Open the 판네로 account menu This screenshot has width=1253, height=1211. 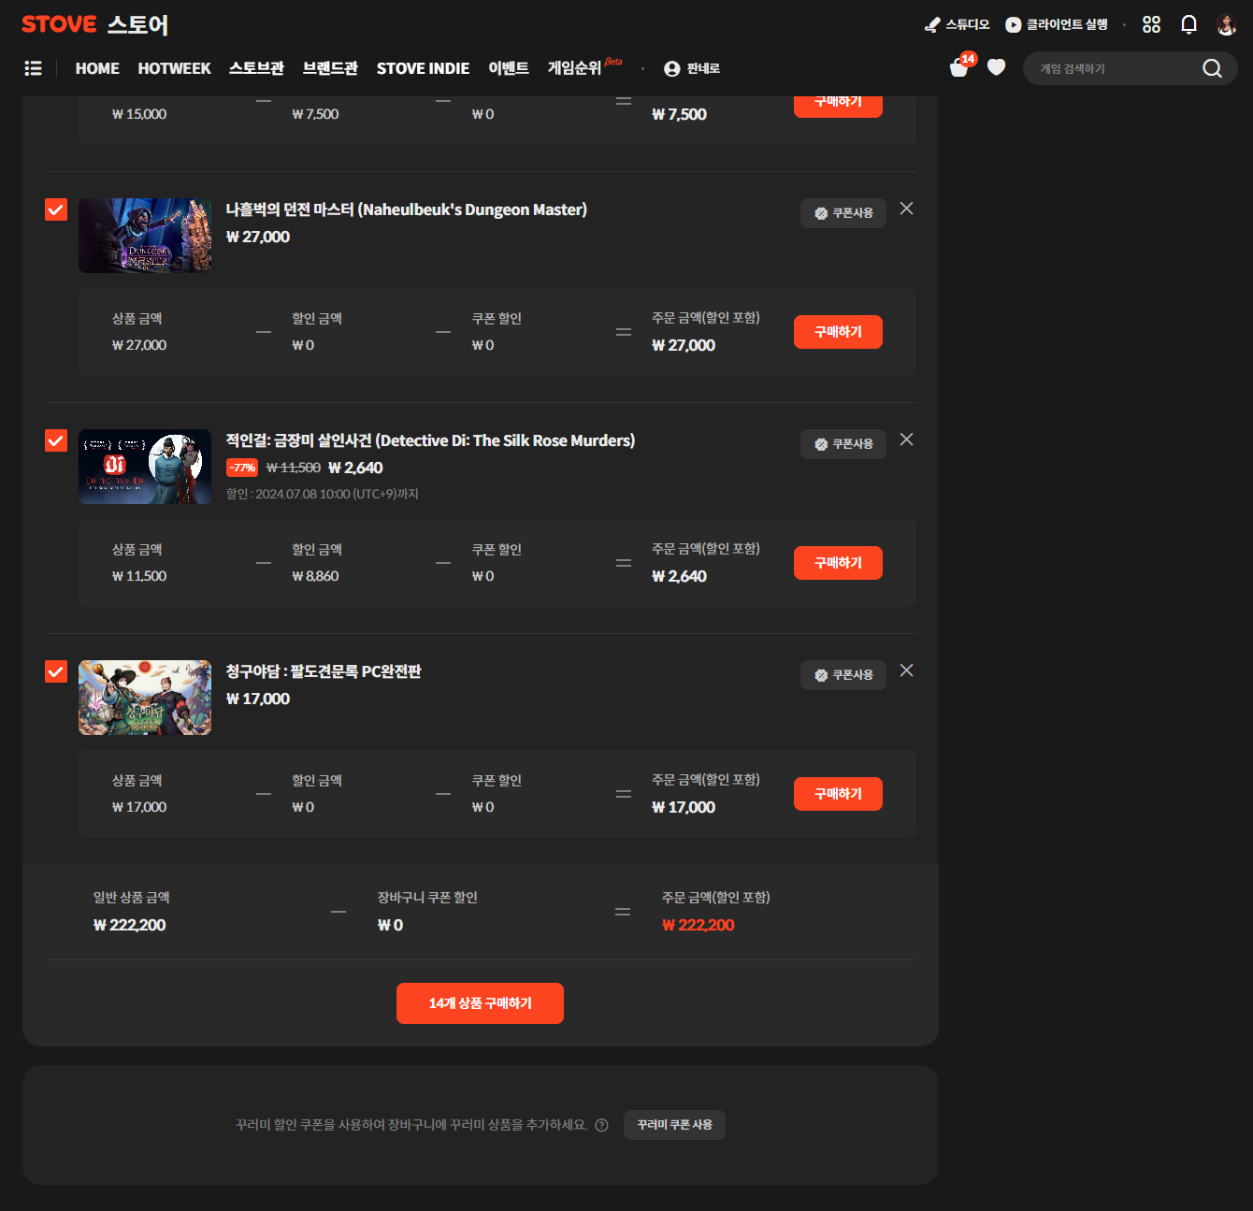[x=692, y=68]
